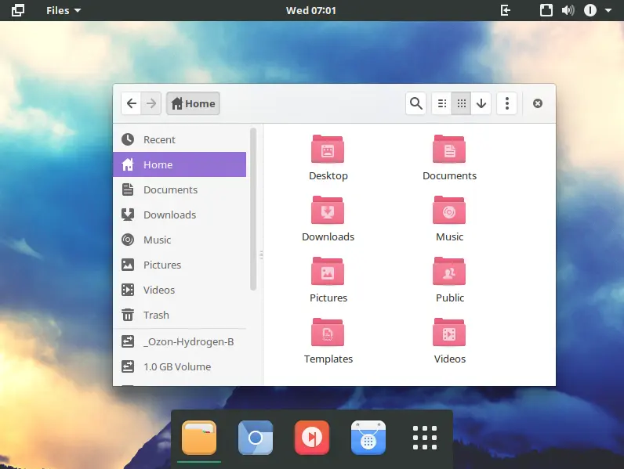624x469 pixels.
Task: Switch to list view
Action: [442, 103]
